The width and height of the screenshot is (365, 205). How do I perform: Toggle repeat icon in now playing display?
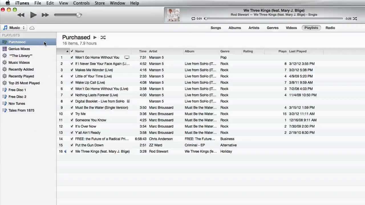click(193, 19)
